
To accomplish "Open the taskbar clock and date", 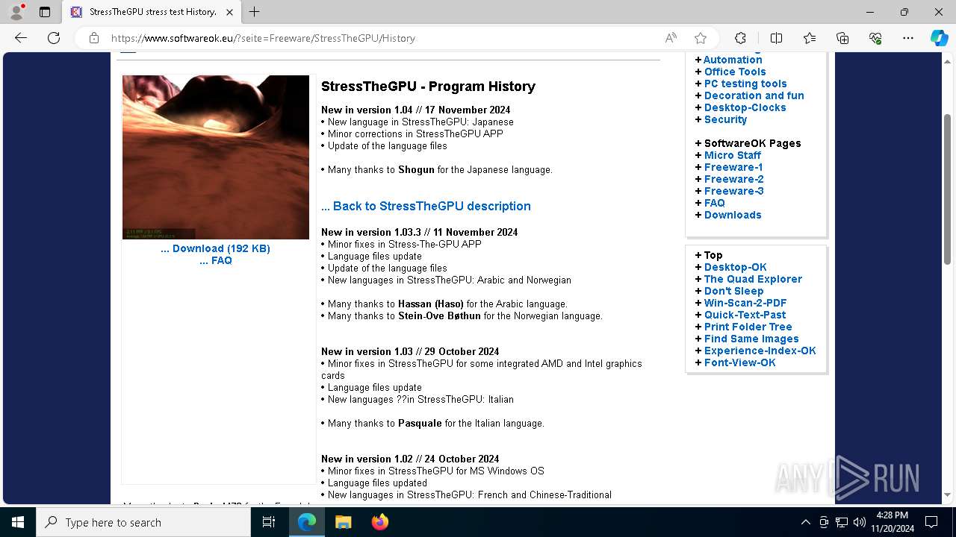I will coord(892,522).
